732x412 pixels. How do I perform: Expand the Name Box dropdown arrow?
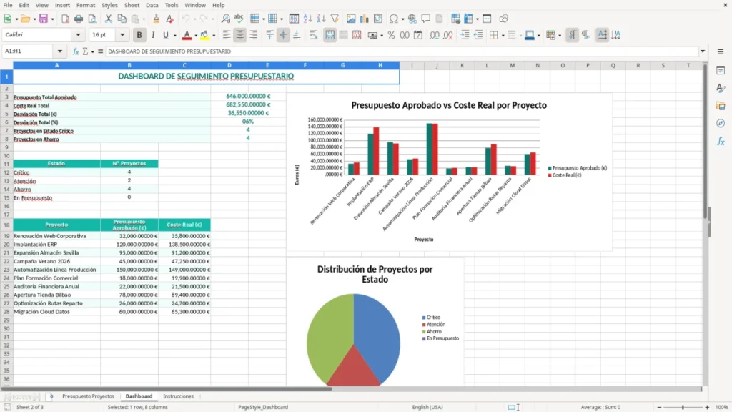(x=60, y=51)
